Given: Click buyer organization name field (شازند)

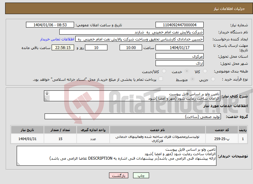Looking at the screenshot, I should [x=131, y=32].
